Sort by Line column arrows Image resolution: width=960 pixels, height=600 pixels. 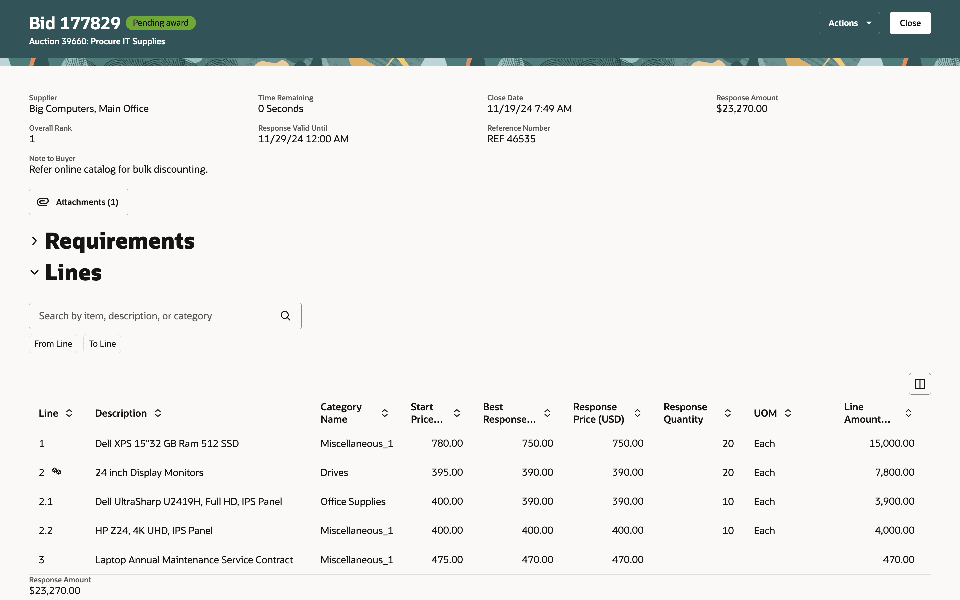[69, 413]
